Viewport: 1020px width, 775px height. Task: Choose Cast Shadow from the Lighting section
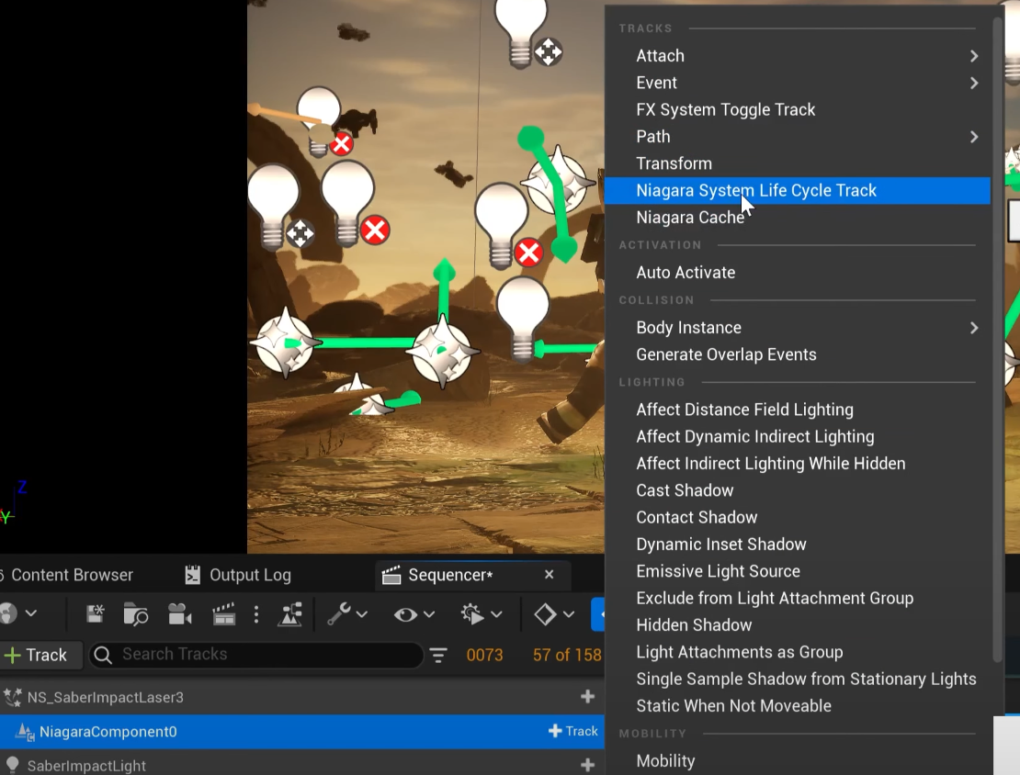pyautogui.click(x=685, y=490)
